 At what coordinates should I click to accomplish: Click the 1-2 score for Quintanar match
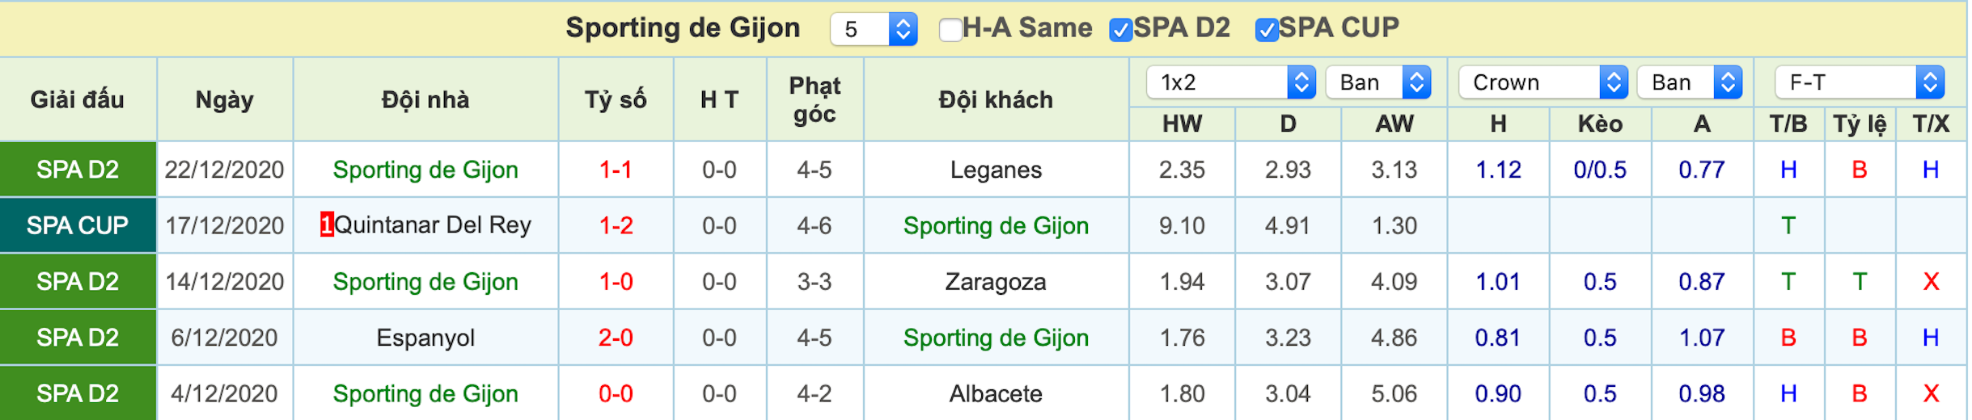pyautogui.click(x=616, y=225)
